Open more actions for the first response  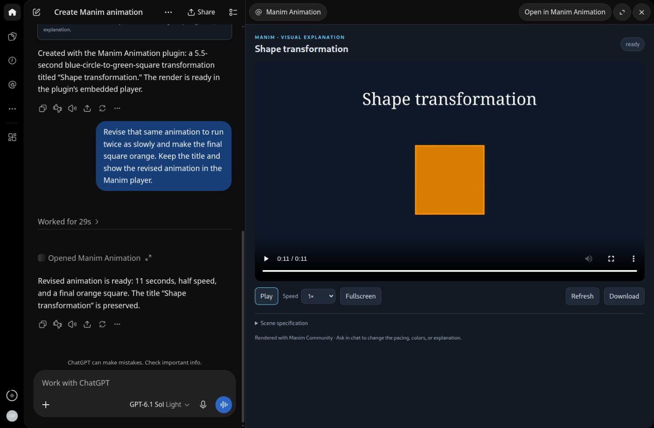[117, 108]
